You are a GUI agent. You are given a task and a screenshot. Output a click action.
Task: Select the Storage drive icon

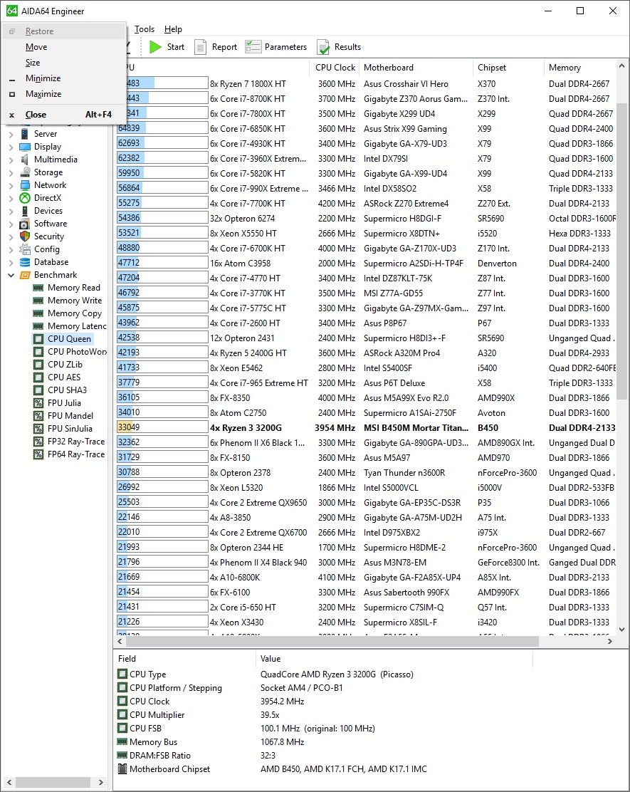25,172
